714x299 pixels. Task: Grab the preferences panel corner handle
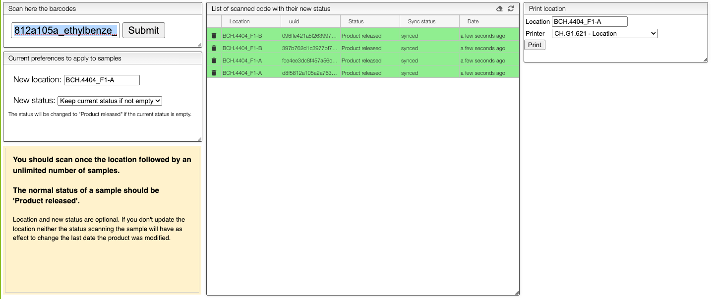coord(199,139)
